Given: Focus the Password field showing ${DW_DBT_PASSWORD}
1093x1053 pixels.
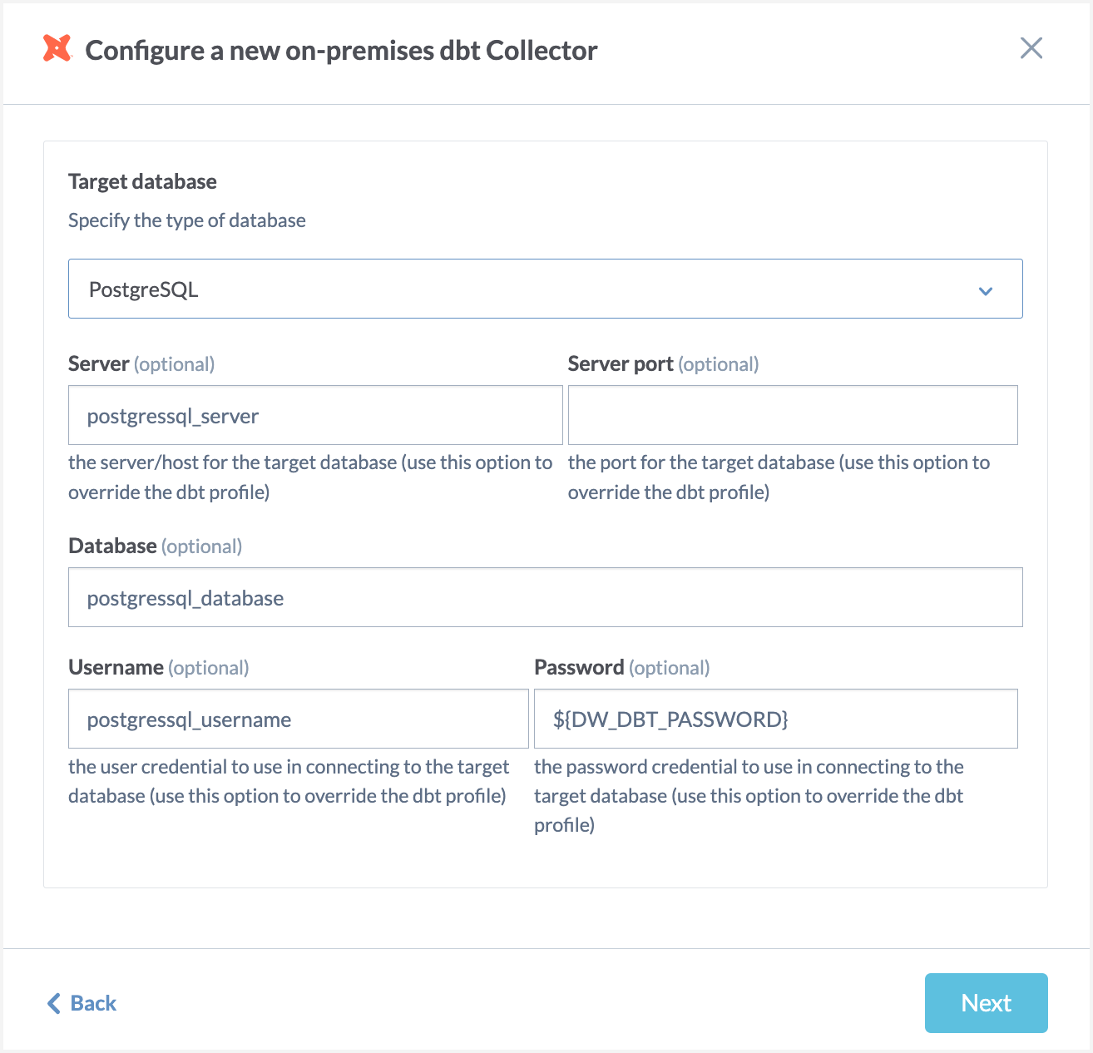Looking at the screenshot, I should point(775,719).
